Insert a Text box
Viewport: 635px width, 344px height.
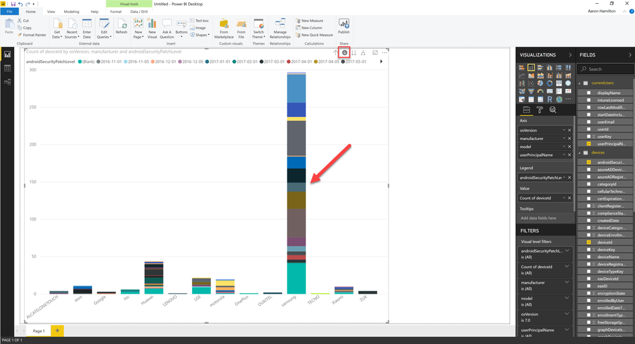[x=199, y=20]
